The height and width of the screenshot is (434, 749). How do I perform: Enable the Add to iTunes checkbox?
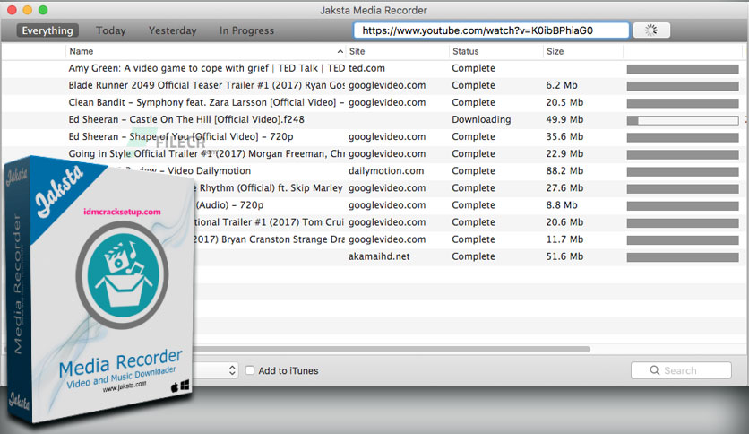coord(250,370)
